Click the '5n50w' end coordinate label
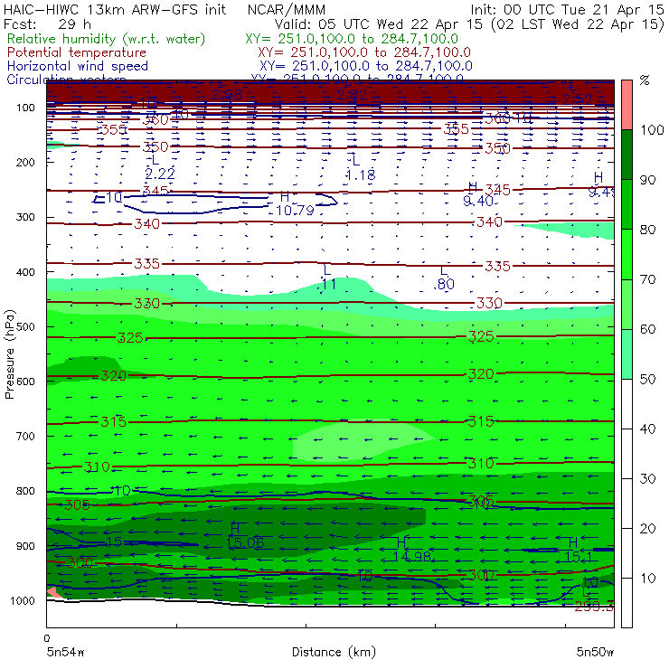 pyautogui.click(x=595, y=652)
